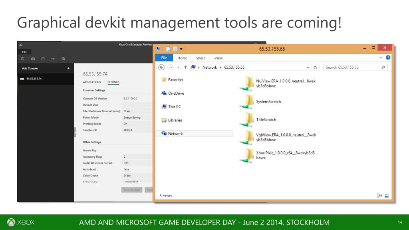409x230 pixels.
Task: Open the Audio Bitstream Format value showing DTS
Action: coord(137,163)
